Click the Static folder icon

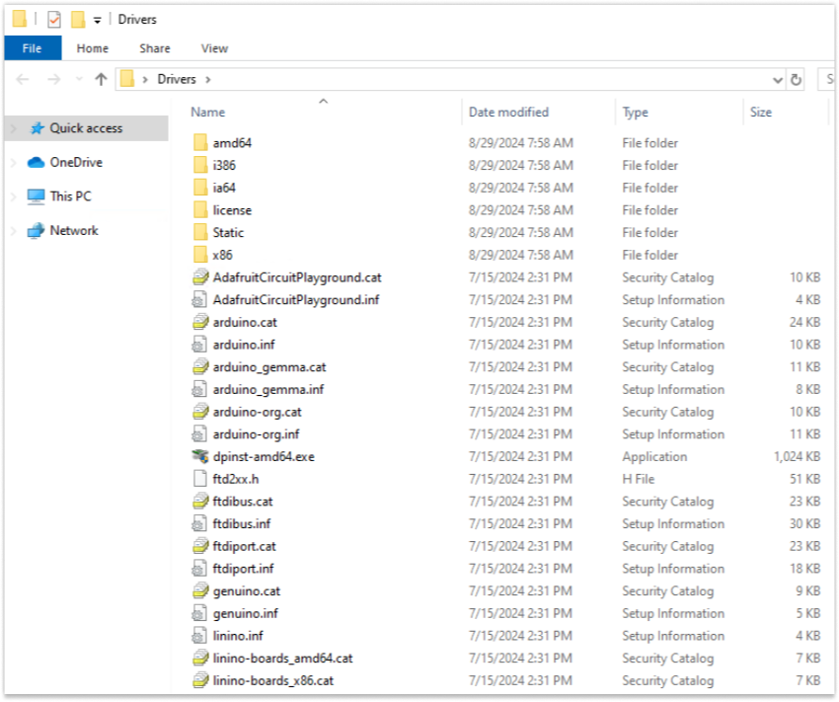point(200,233)
